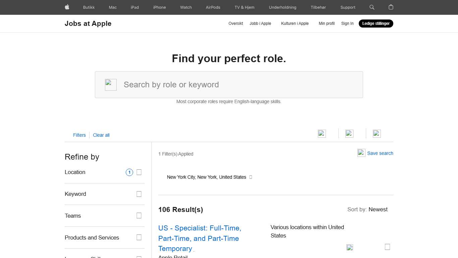Click the Ledige stillinger button

tap(376, 24)
